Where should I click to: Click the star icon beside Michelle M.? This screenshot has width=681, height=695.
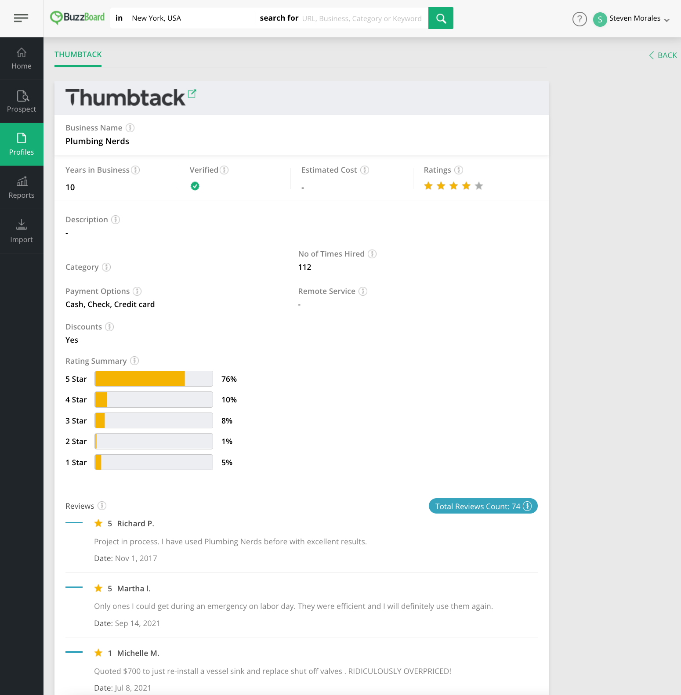point(98,653)
